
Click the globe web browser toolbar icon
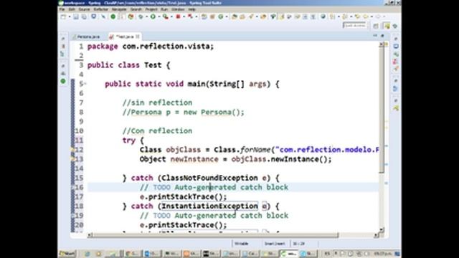(323, 16)
